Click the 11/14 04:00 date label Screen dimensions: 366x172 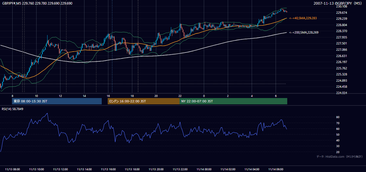click(x=252, y=169)
